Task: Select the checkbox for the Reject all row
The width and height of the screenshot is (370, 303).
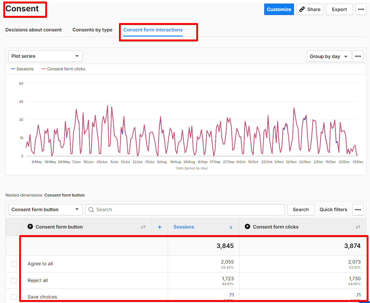Action: click(x=14, y=280)
